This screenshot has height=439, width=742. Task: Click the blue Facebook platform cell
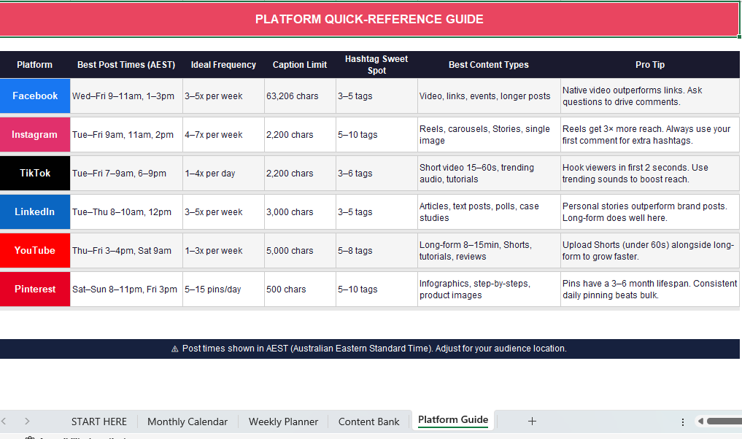(x=35, y=96)
